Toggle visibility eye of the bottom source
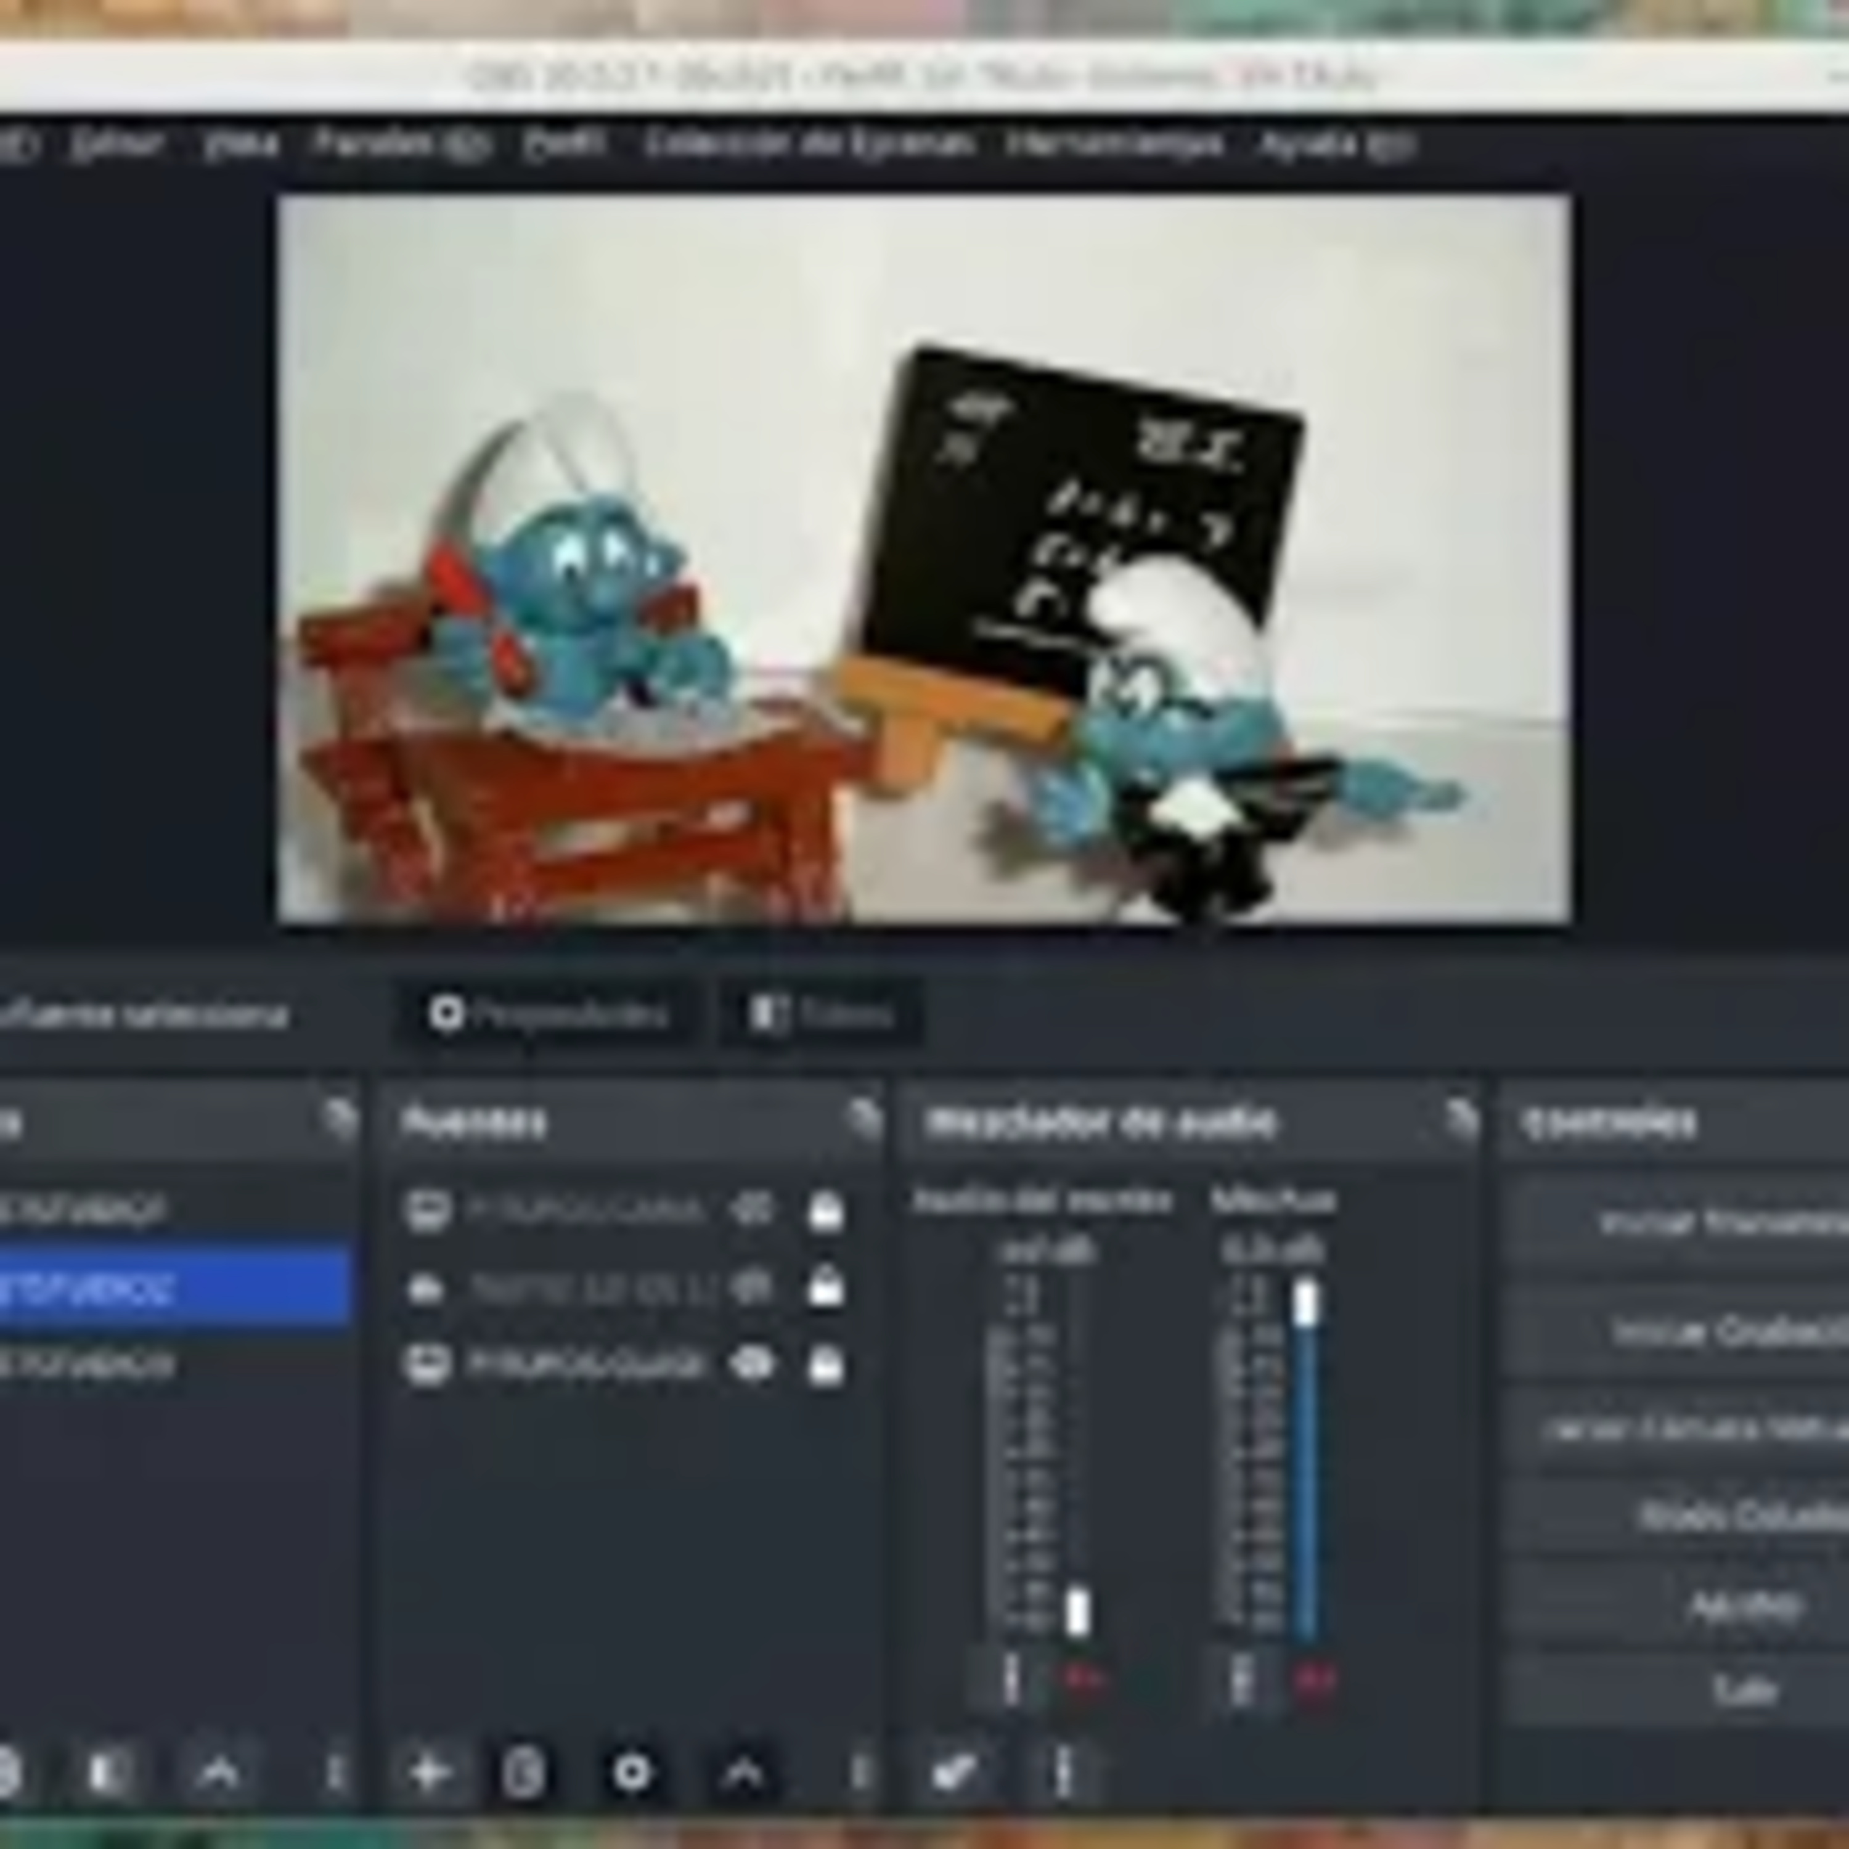1849x1849 pixels. click(752, 1364)
